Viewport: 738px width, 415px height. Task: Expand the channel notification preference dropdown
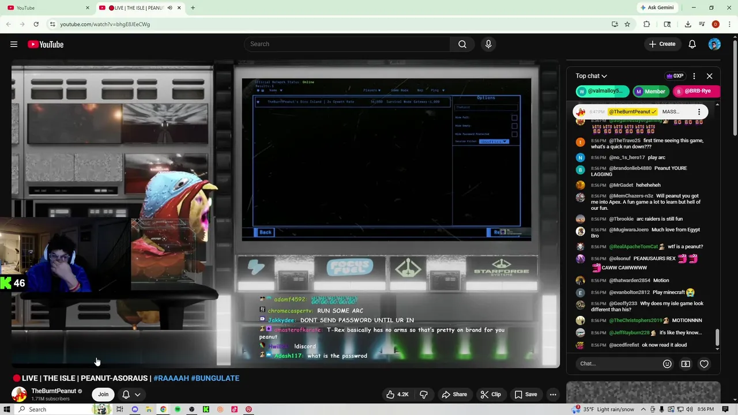click(x=137, y=394)
